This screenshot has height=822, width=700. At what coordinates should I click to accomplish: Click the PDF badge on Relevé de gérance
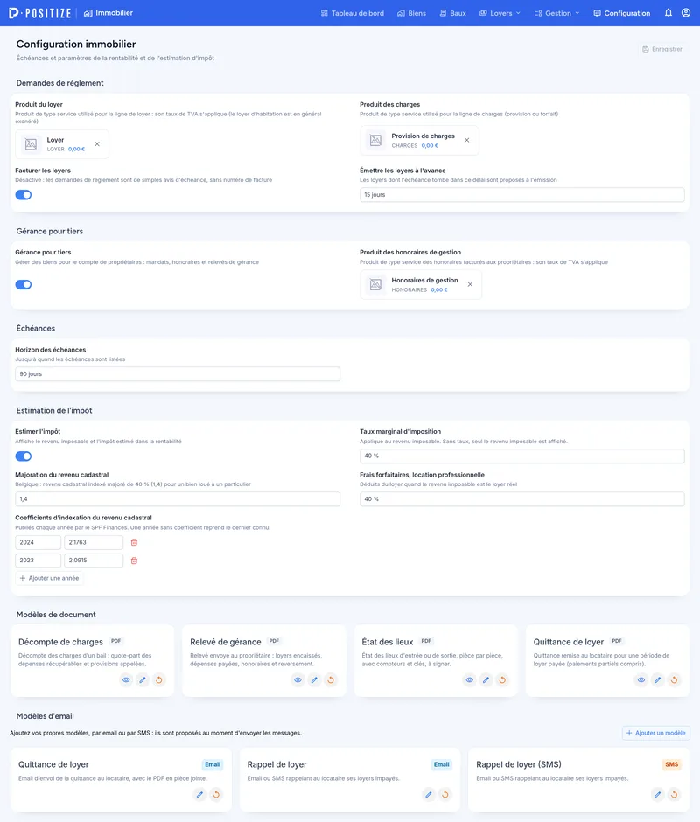point(274,641)
